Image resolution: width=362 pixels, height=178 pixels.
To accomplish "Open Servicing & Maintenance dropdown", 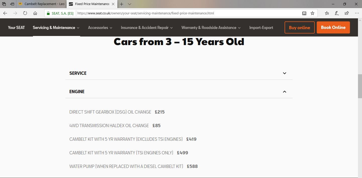I will point(56,28).
